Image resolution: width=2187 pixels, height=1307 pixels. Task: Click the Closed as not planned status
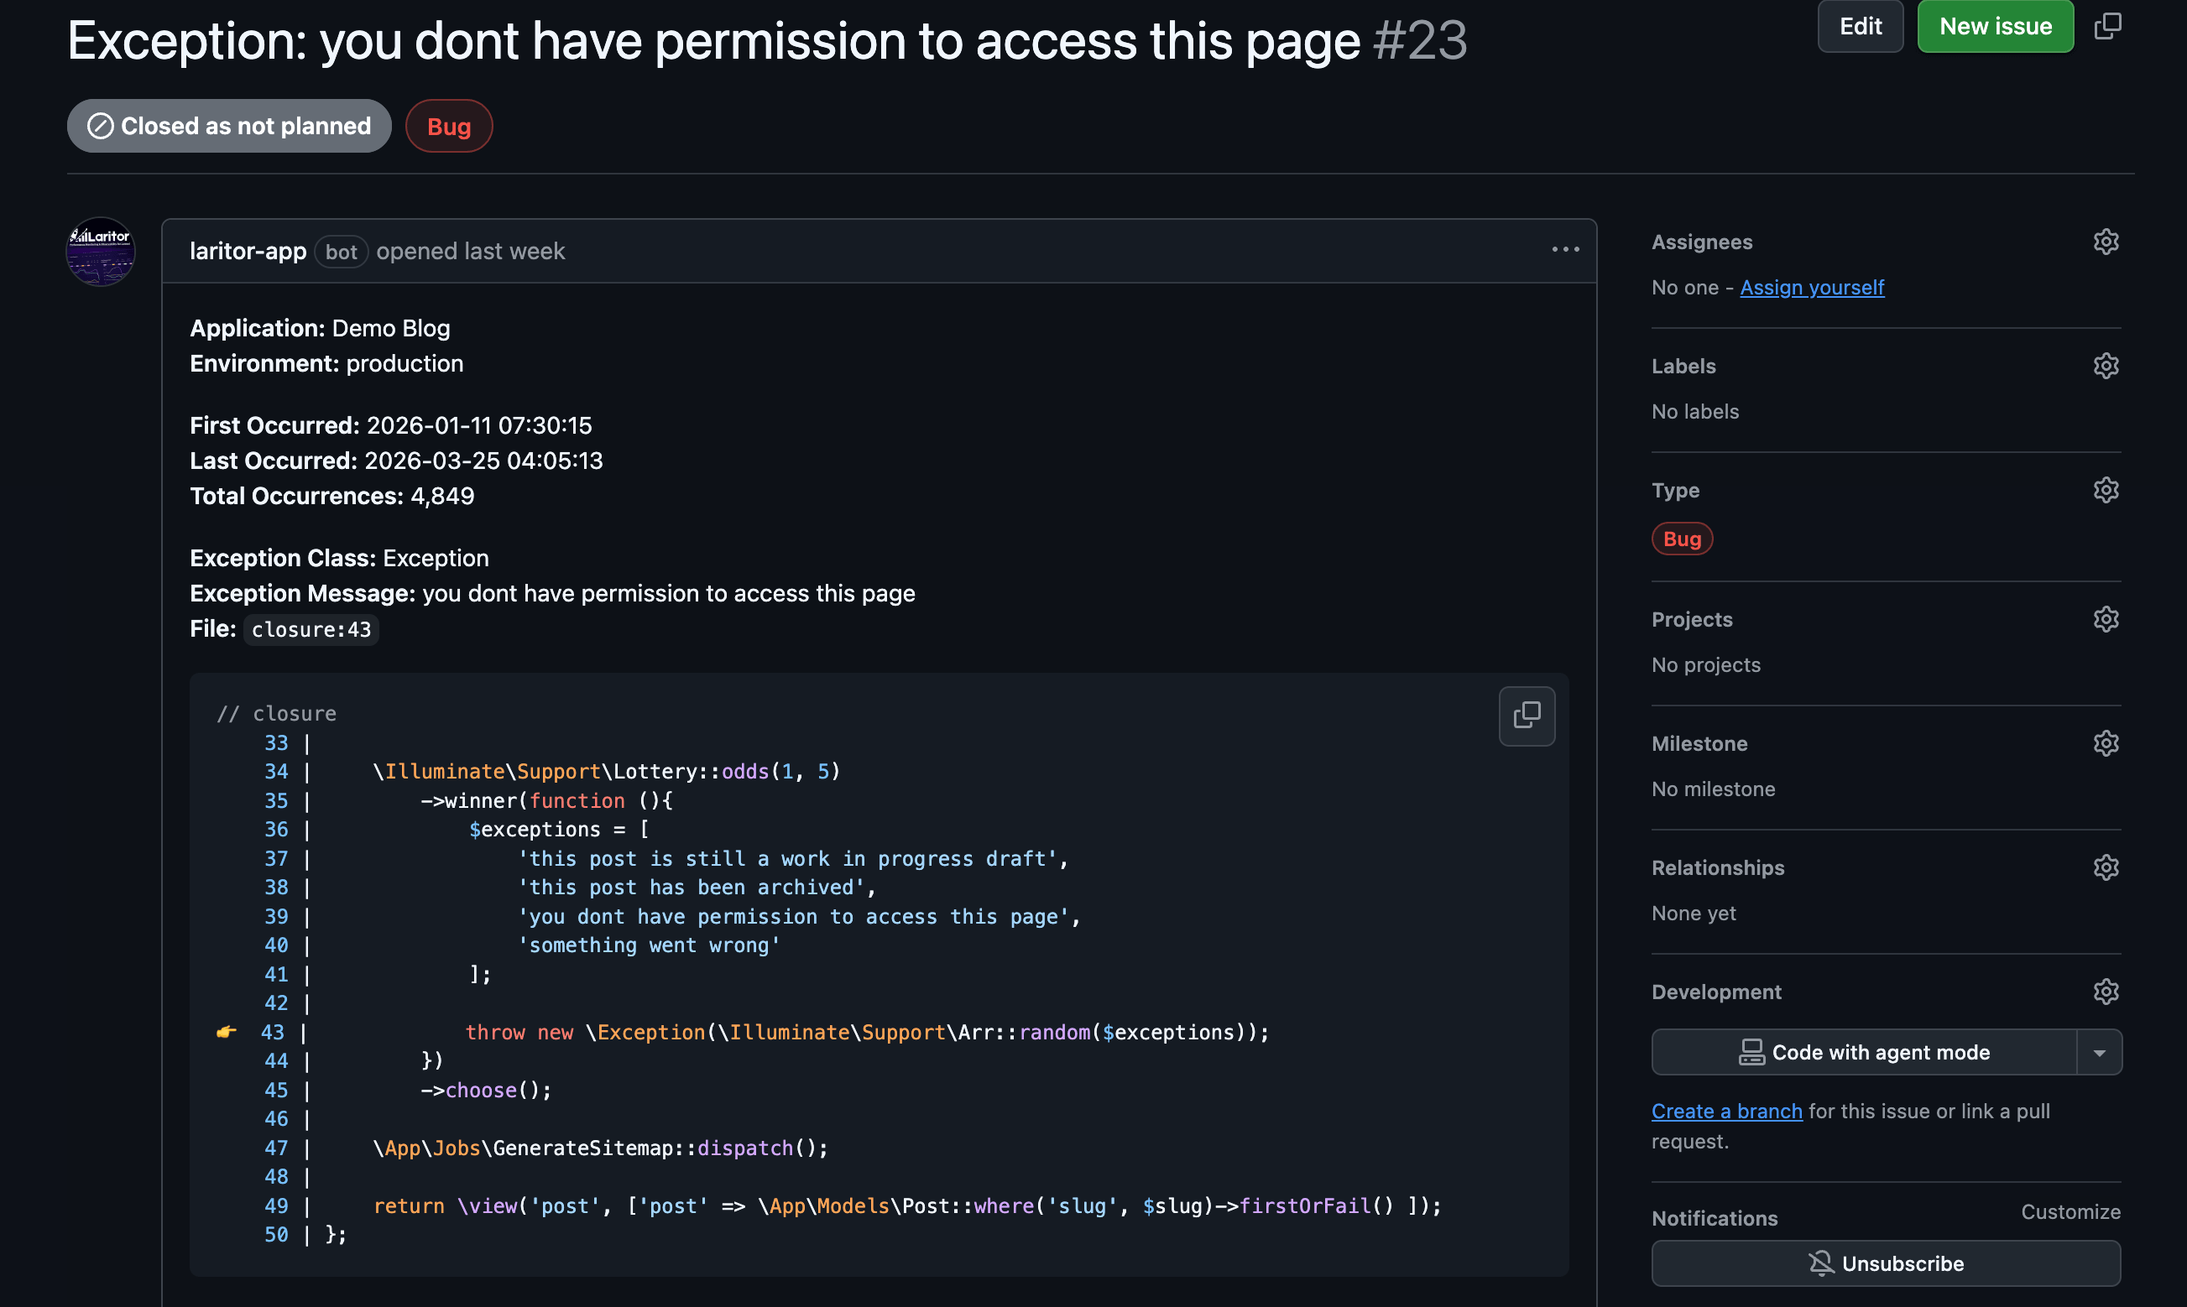pyautogui.click(x=228, y=125)
